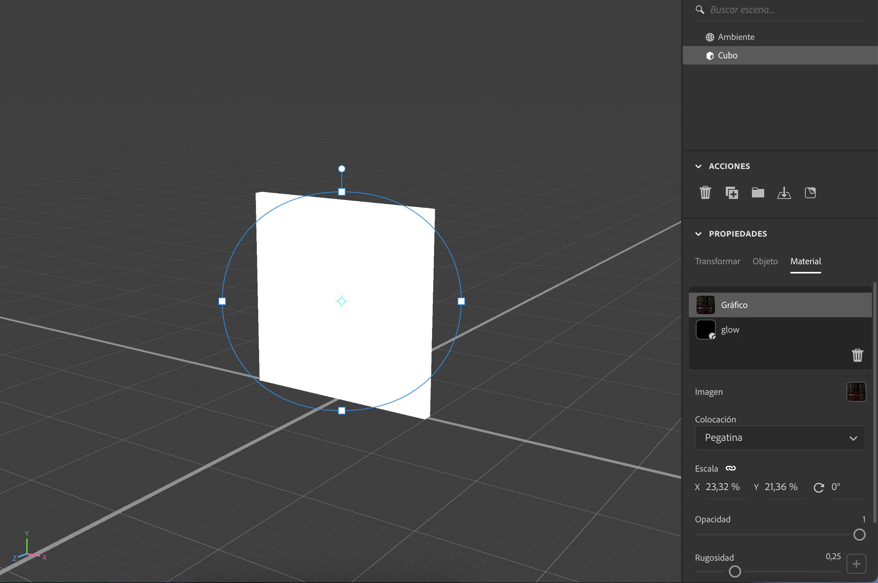Click the Imagen thumbnail swatch

click(x=856, y=392)
